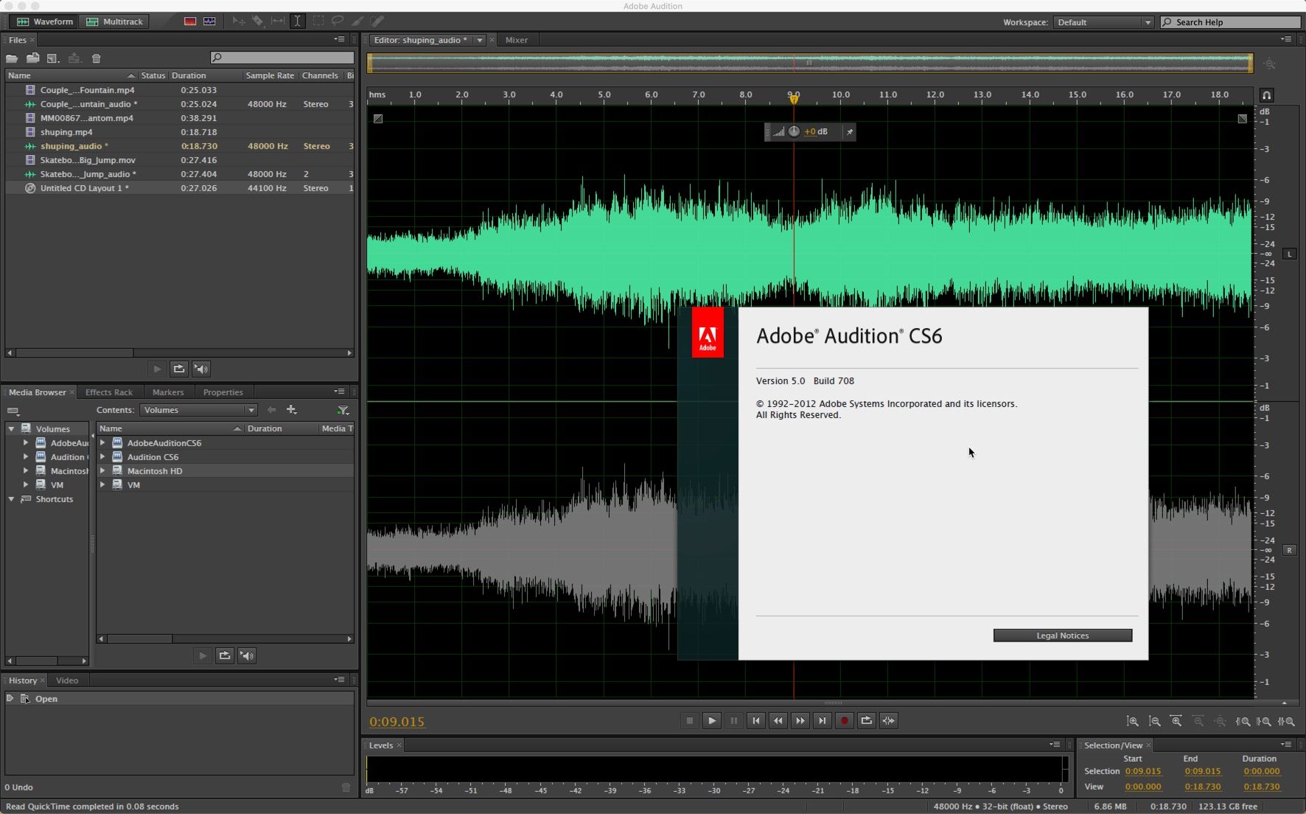The width and height of the screenshot is (1306, 814).
Task: Open the Video tab
Action: pos(67,681)
